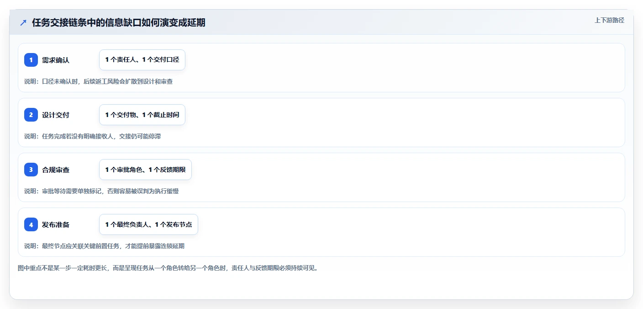Select the chip 1 个责任人、1 个交付口径
This screenshot has height=309, width=643.
(142, 60)
